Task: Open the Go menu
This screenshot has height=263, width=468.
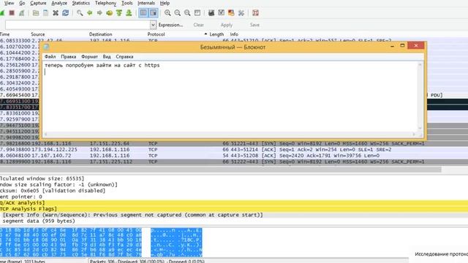Action: (x=22, y=3)
